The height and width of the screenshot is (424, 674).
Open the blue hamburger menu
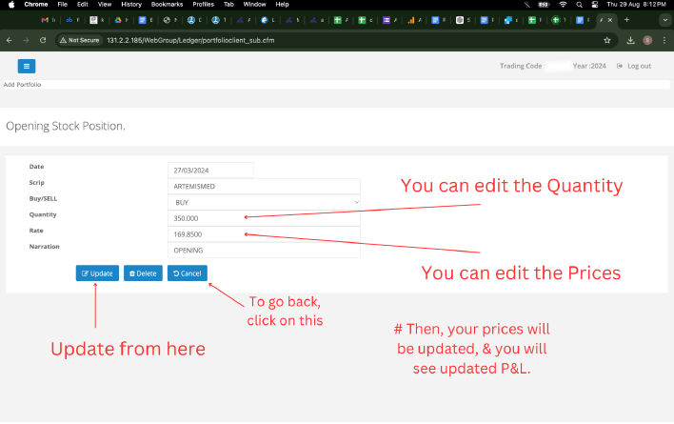26,66
